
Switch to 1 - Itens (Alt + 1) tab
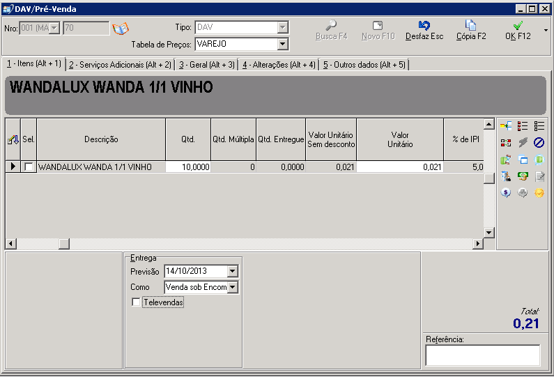(34, 63)
